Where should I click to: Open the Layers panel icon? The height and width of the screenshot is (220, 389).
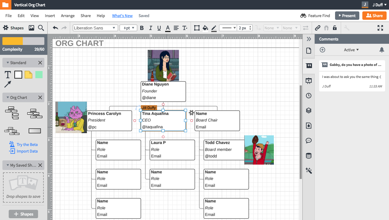pyautogui.click(x=308, y=110)
